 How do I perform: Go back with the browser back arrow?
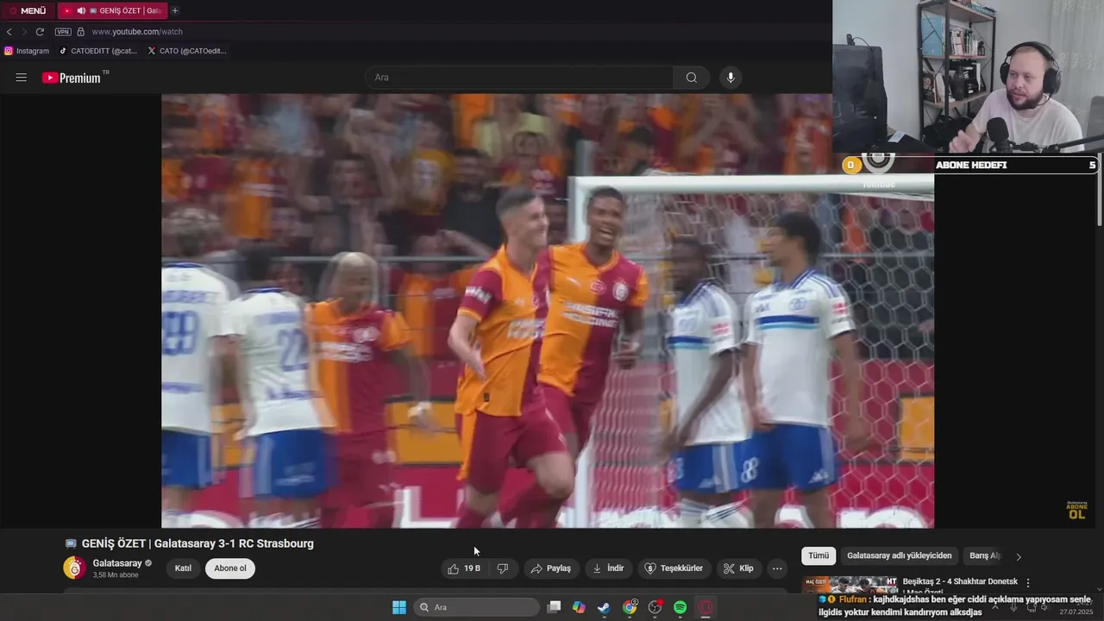(x=9, y=32)
